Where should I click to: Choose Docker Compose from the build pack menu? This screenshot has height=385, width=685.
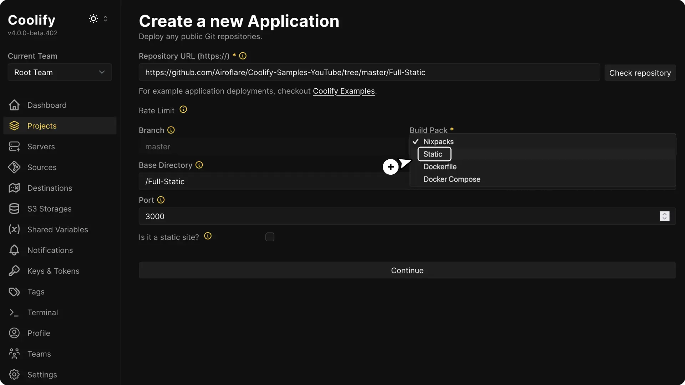pyautogui.click(x=452, y=179)
